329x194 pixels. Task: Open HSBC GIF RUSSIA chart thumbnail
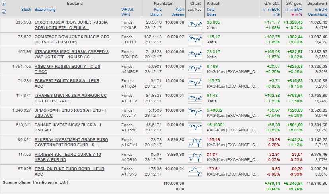195,69
